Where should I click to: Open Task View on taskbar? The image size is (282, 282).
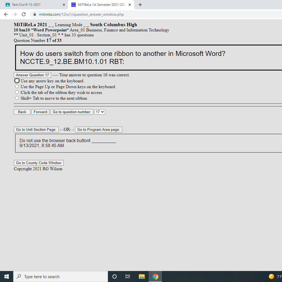(128, 276)
